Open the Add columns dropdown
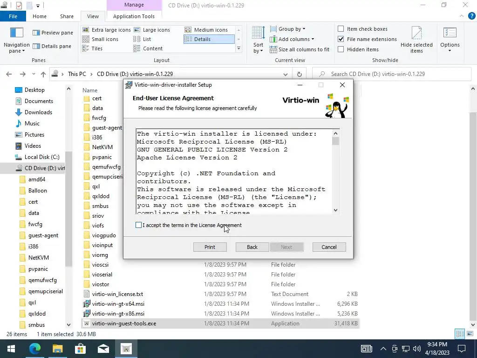This screenshot has height=358, width=477. click(x=292, y=39)
